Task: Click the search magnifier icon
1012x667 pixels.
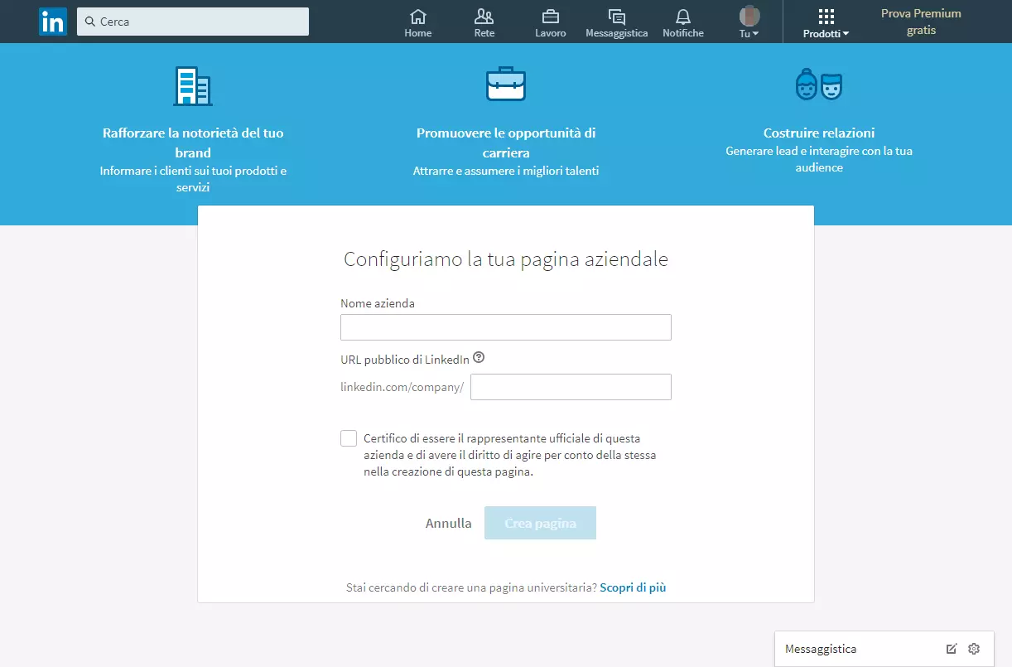Action: click(x=90, y=22)
